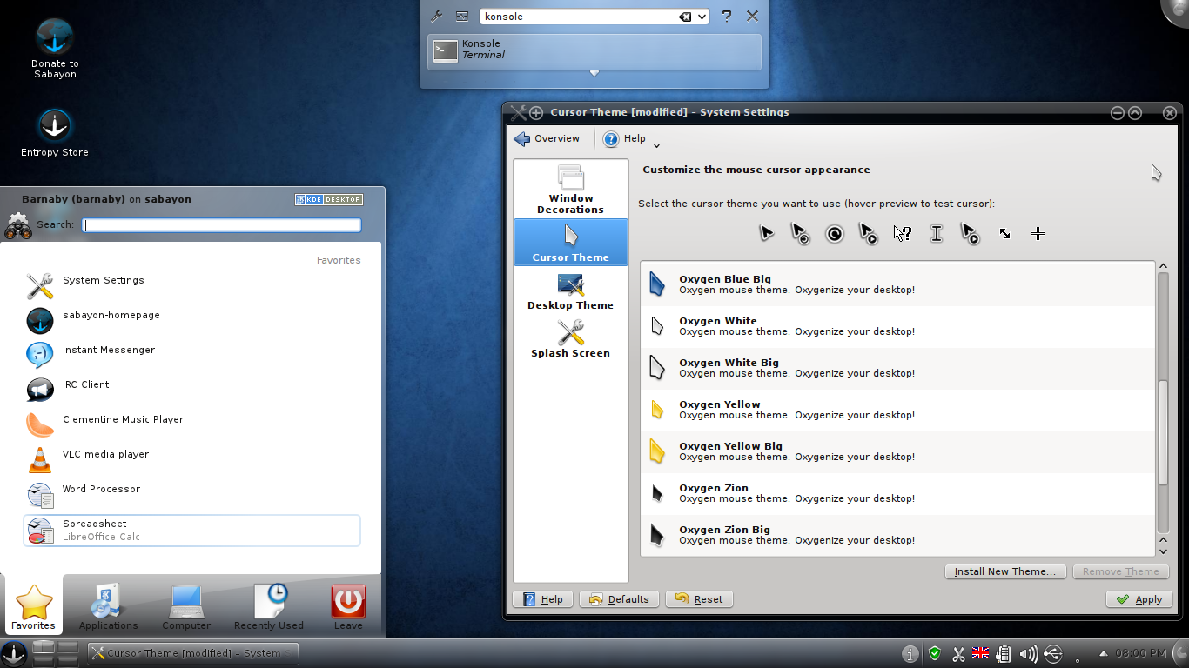1189x668 pixels.
Task: Clear the konsole text in KRunner
Action: click(x=685, y=17)
